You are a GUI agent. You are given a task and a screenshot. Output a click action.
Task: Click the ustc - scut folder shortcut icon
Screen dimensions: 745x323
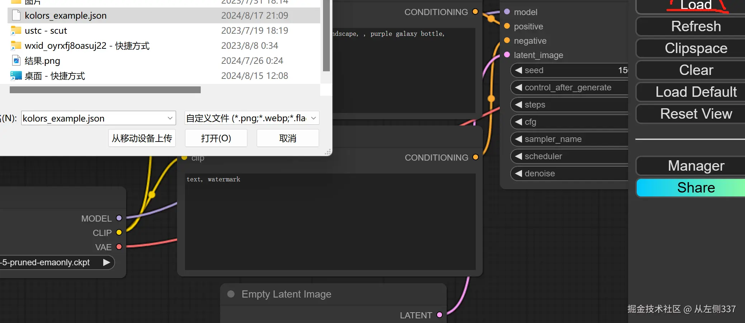pos(16,30)
